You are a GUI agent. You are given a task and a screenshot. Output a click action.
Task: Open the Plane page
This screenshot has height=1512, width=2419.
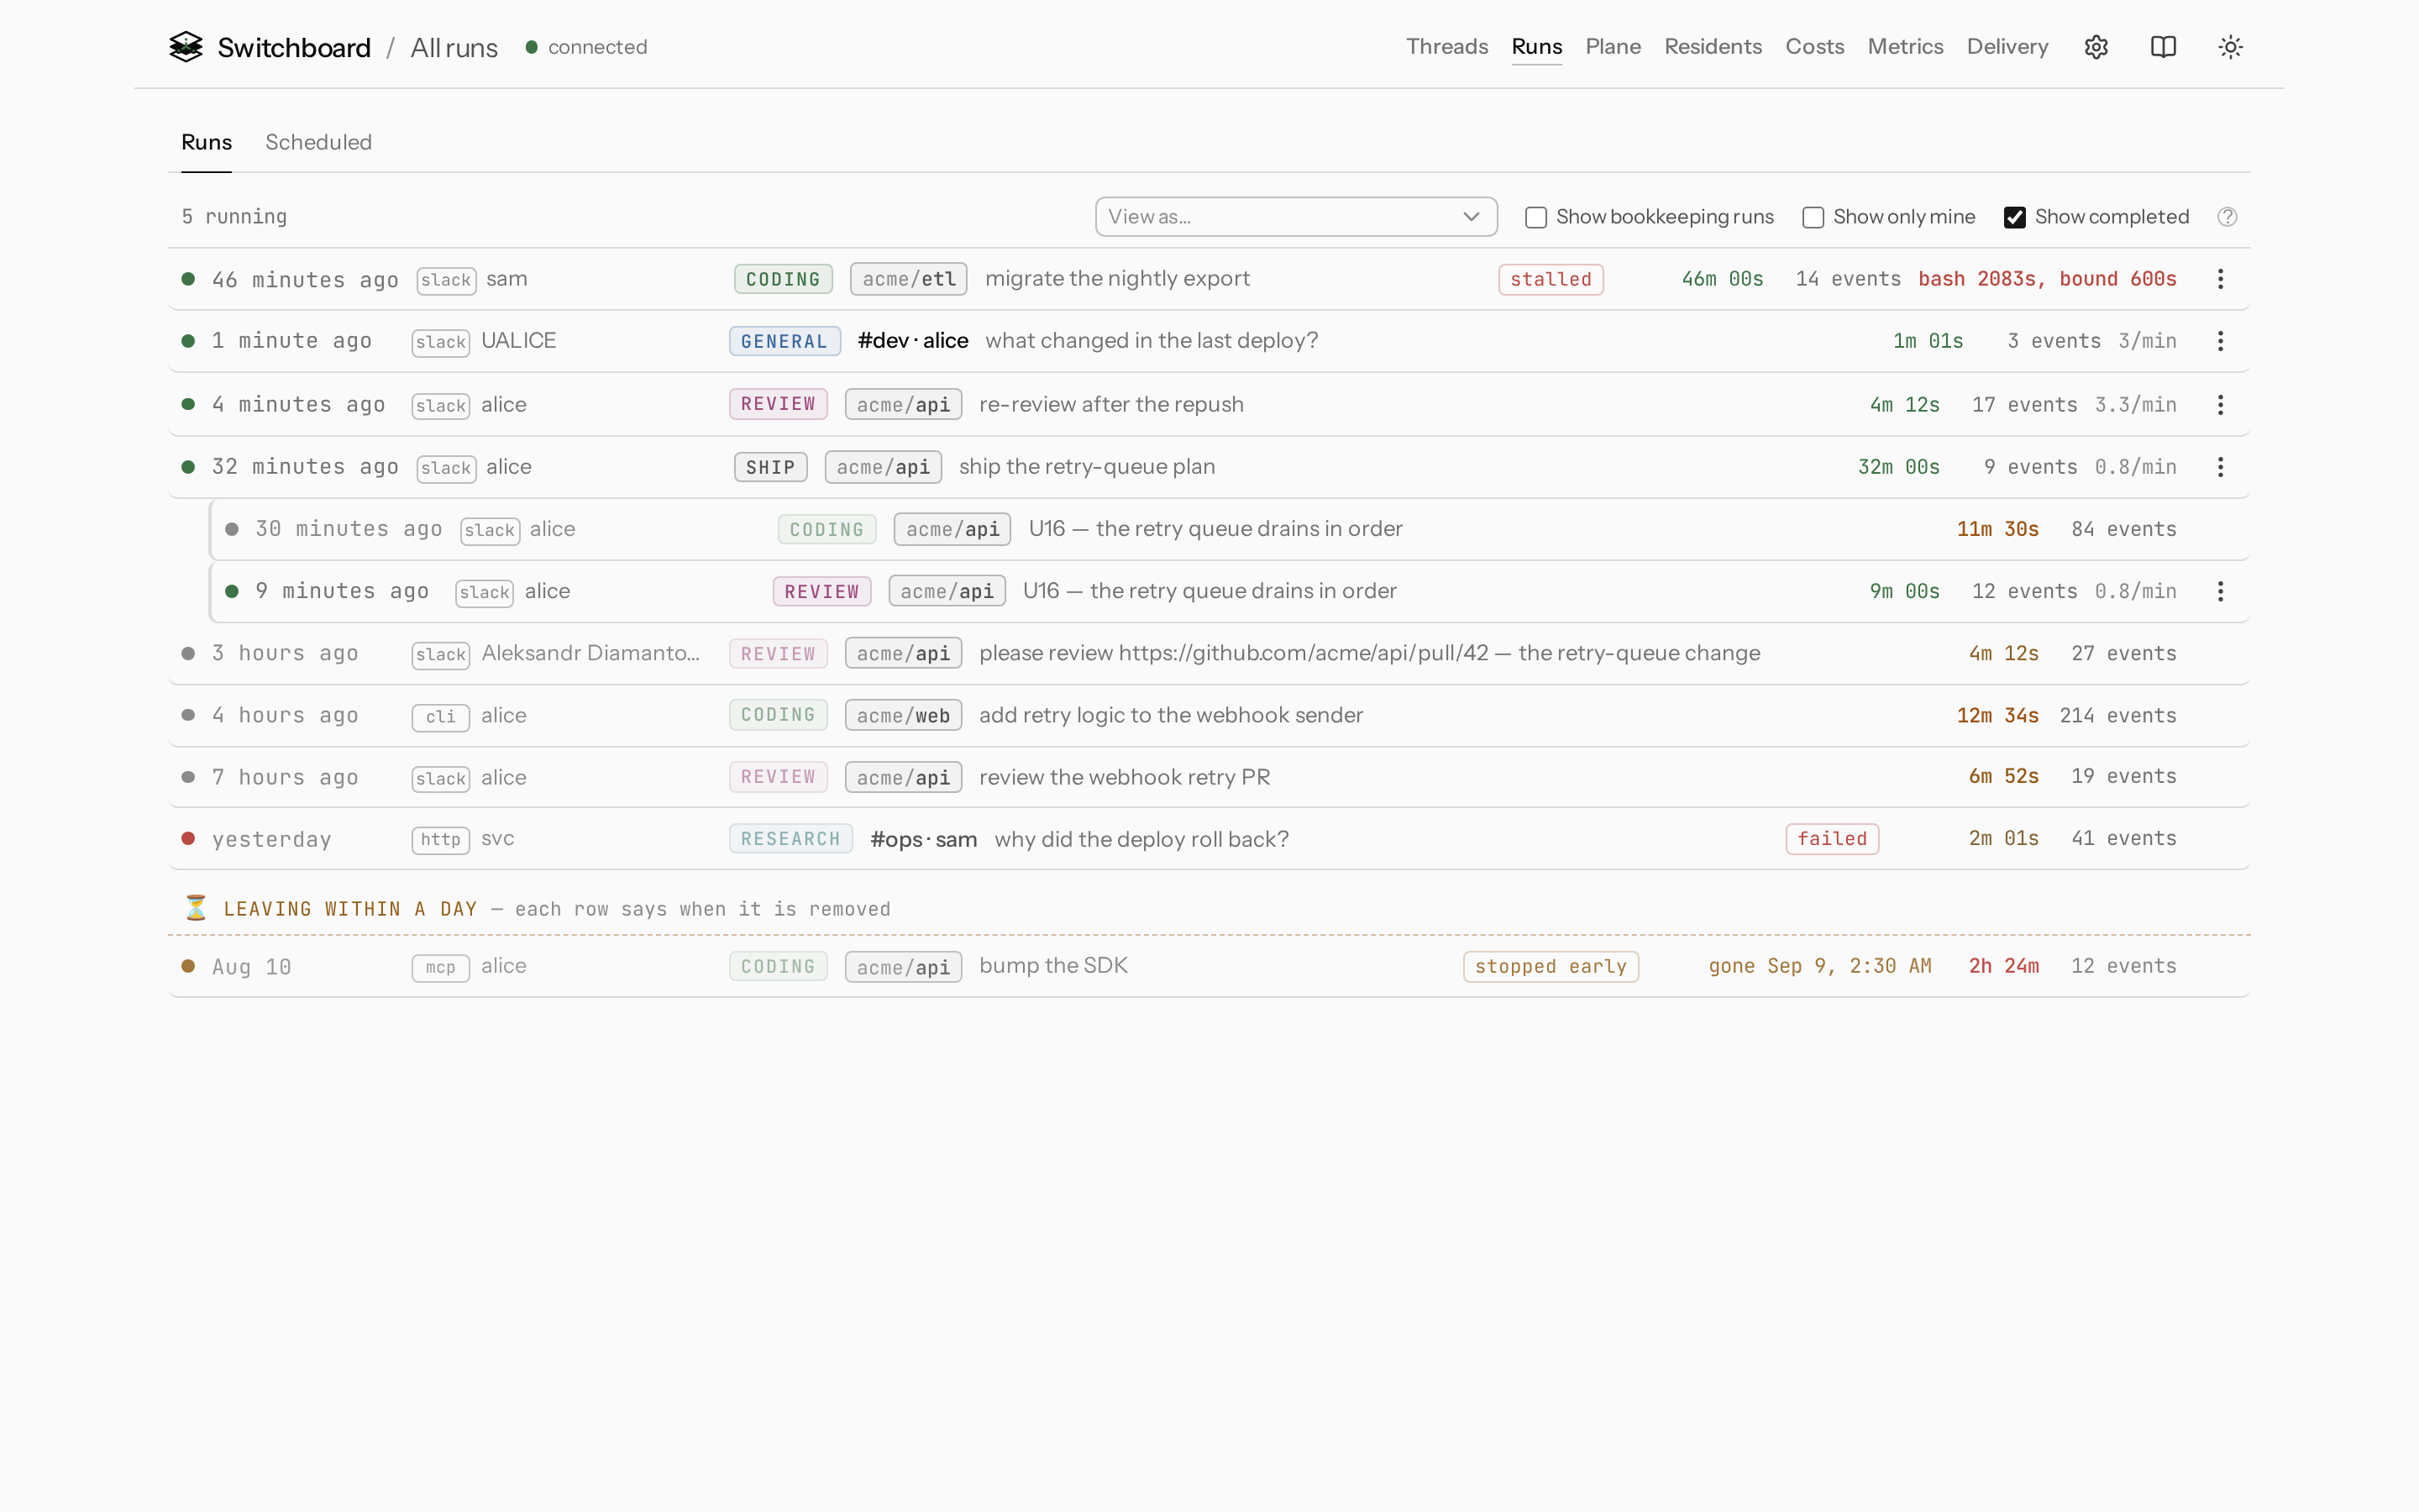[x=1613, y=47]
